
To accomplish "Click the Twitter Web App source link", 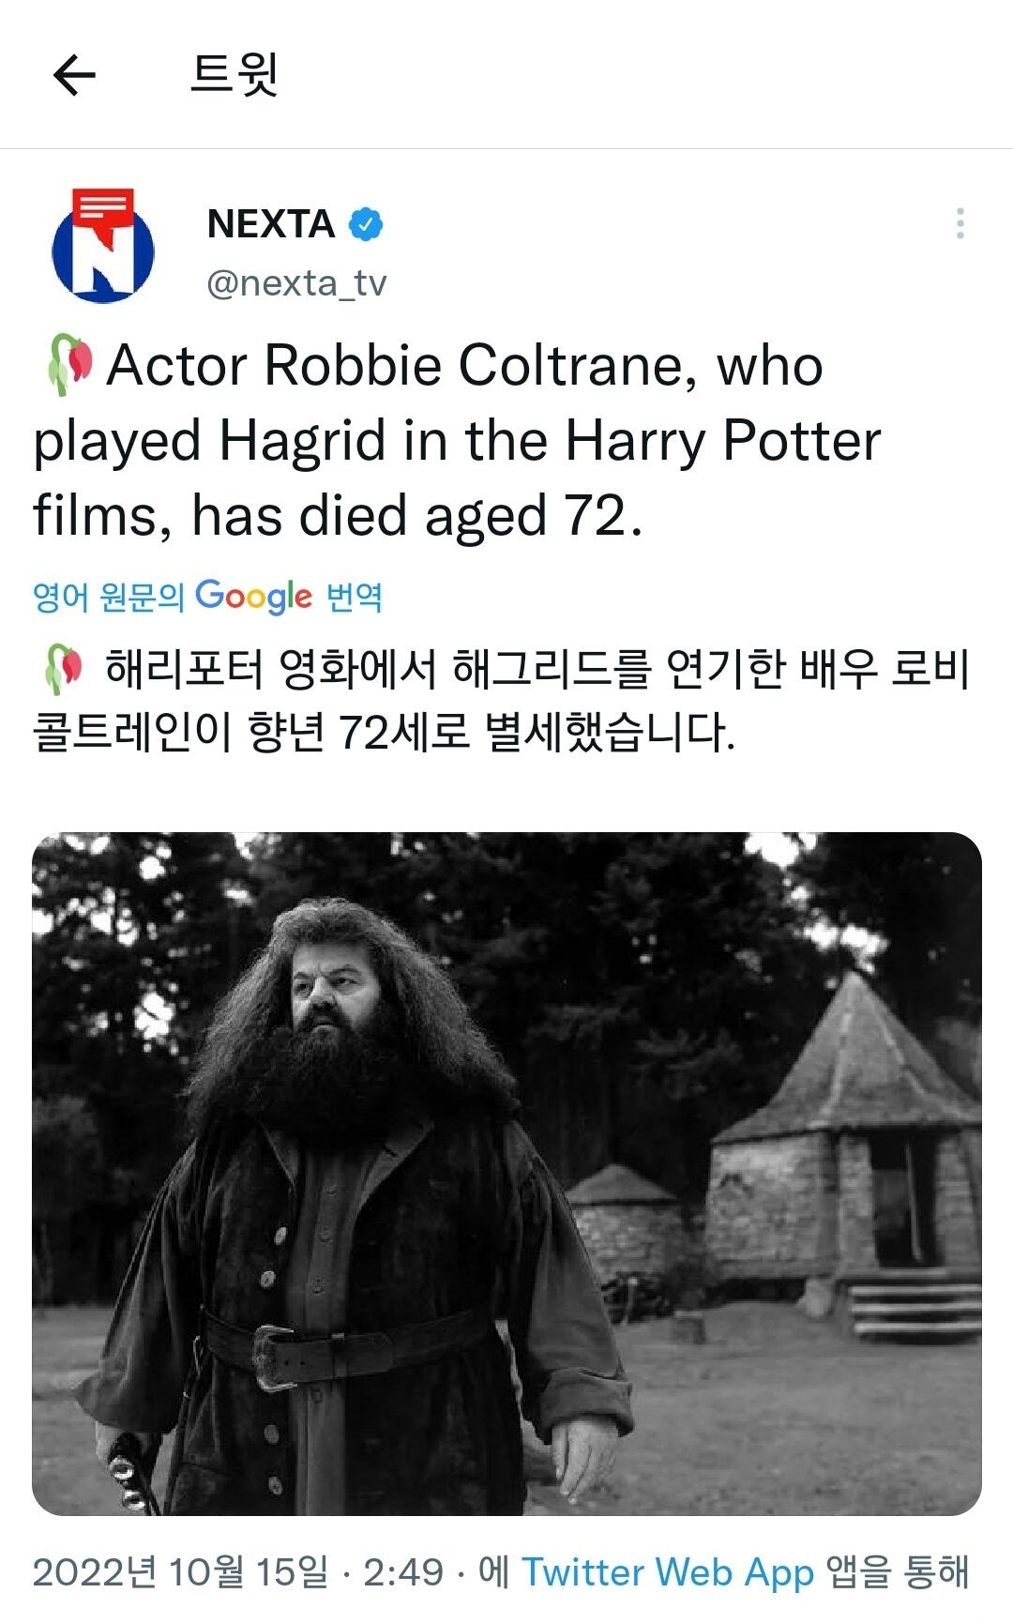I will [667, 1572].
